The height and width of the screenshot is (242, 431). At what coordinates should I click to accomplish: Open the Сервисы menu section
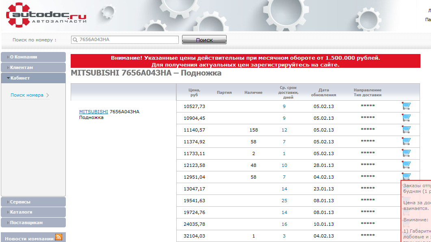click(x=33, y=202)
